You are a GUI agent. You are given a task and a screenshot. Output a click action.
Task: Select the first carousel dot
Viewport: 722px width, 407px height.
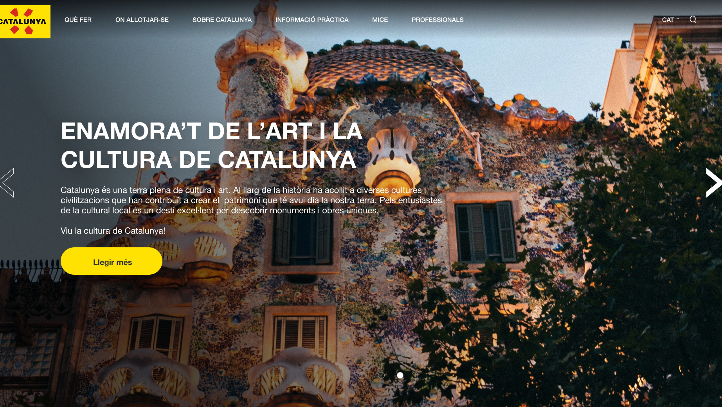click(x=344, y=375)
